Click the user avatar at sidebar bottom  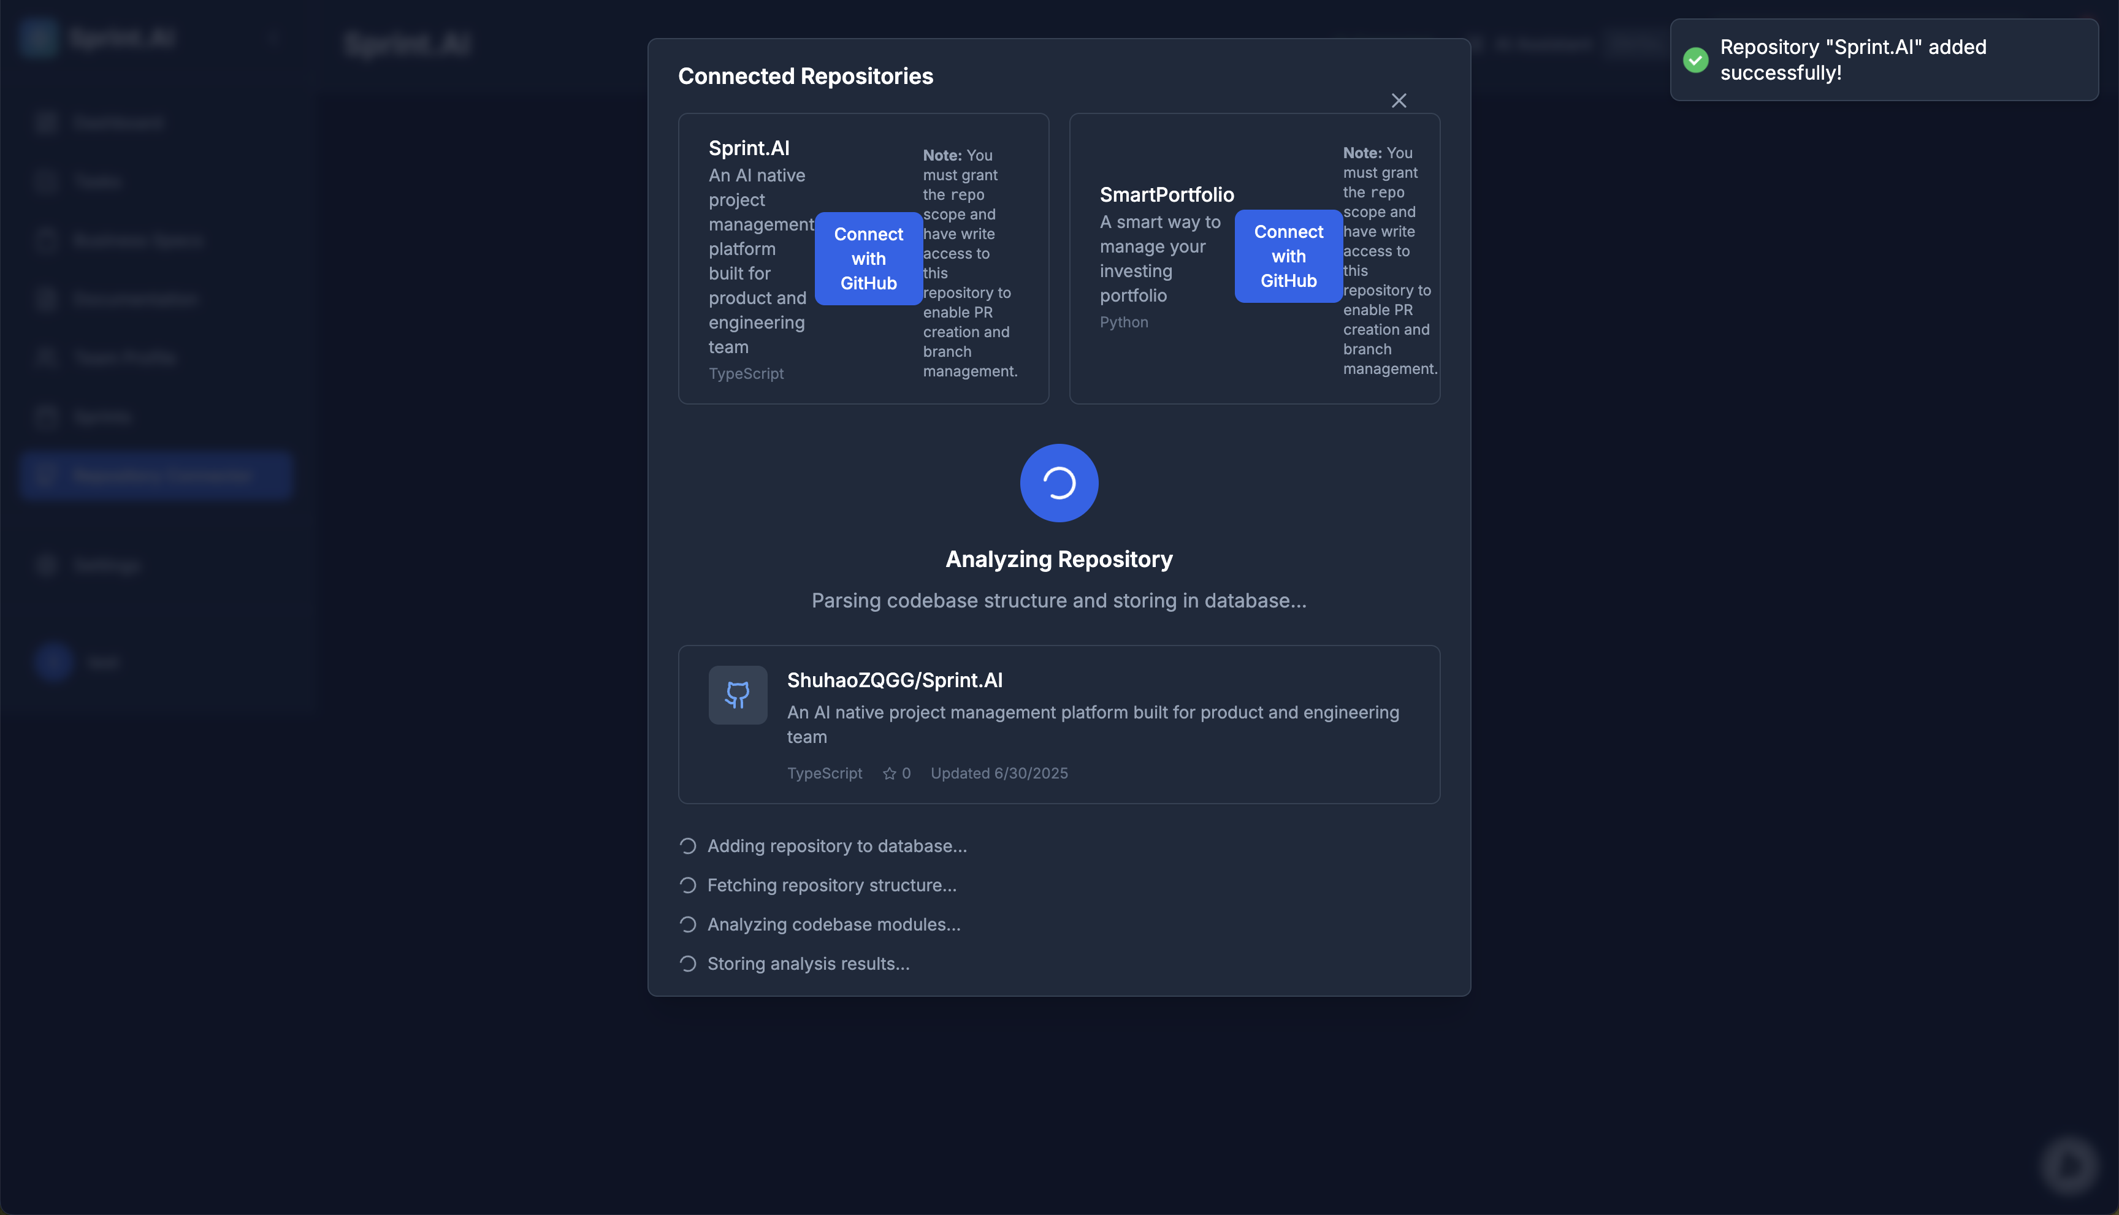tap(53, 663)
